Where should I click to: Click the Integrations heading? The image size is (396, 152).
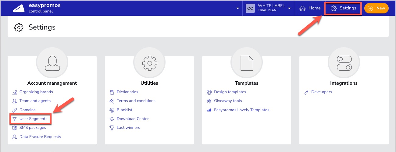(344, 83)
